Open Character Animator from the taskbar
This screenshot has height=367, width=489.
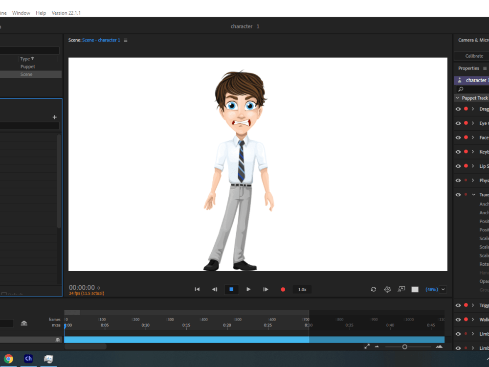pos(28,359)
